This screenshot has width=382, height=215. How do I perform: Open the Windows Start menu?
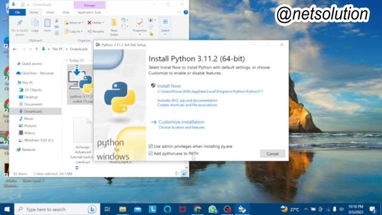[x=7, y=209]
